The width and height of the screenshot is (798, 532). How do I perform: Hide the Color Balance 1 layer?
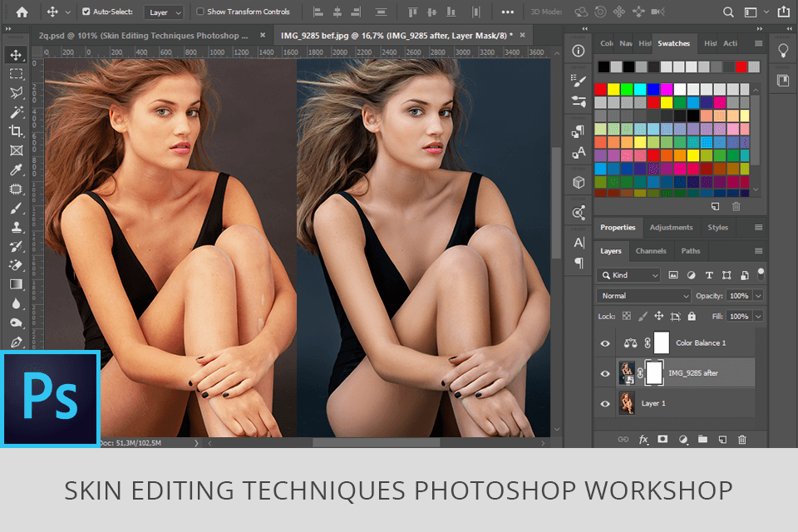[605, 342]
